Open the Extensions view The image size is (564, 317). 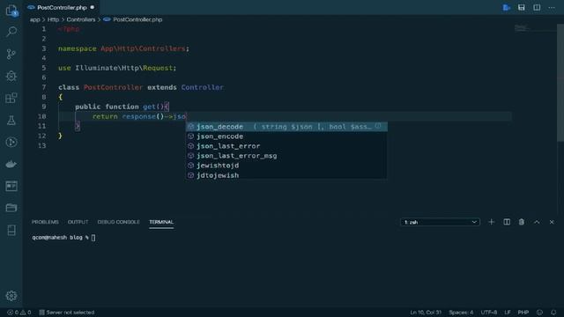tap(11, 98)
